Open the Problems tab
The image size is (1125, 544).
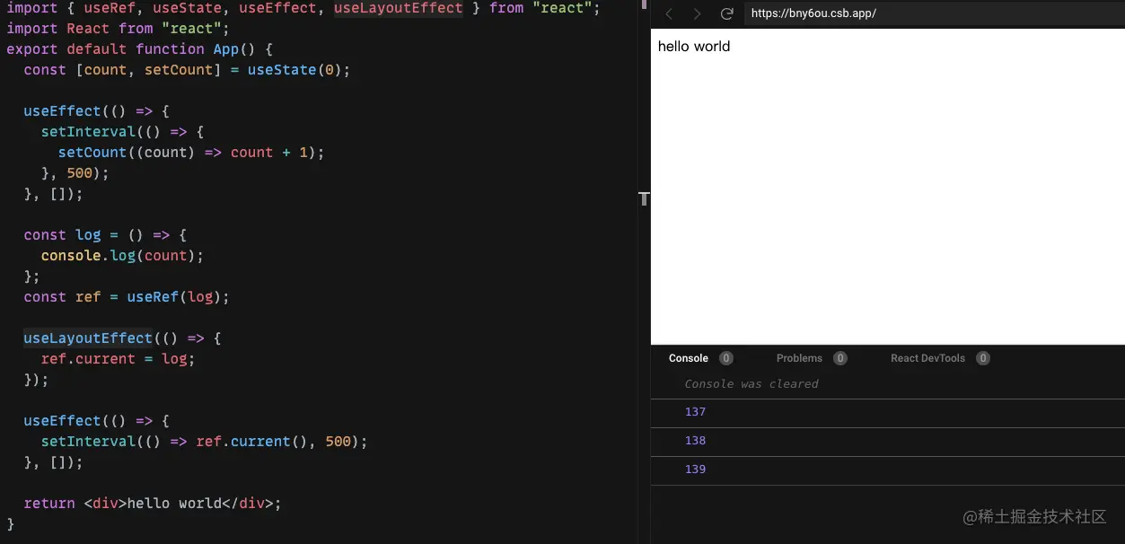click(799, 358)
